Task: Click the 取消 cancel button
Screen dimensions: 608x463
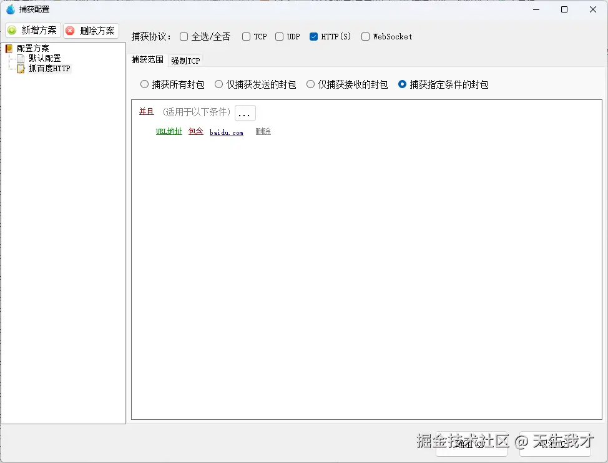Action: (x=556, y=444)
